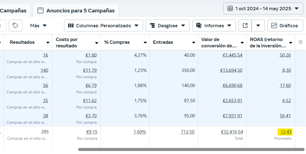Click calendar icon in date range
The width and height of the screenshot is (306, 154).
[230, 9]
